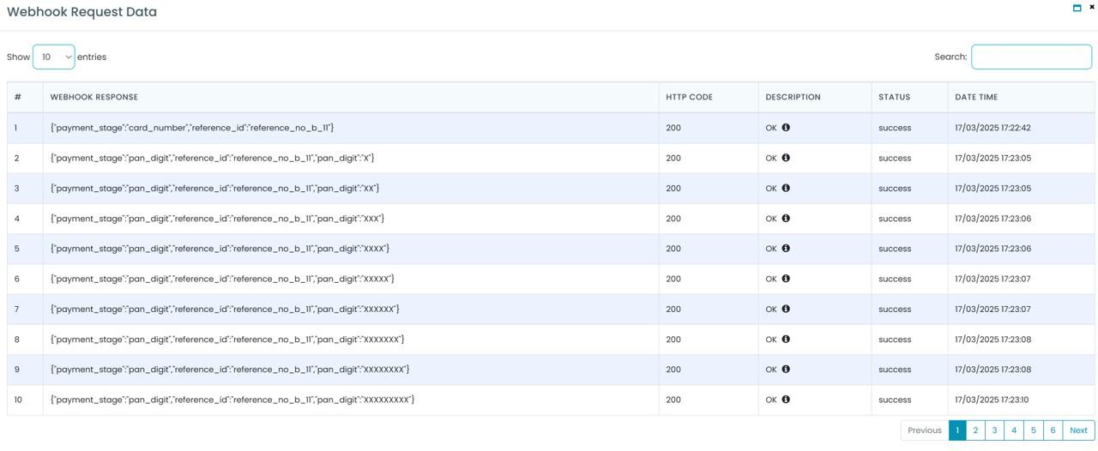Open the description info icon in row 5
This screenshot has height=451, width=1098.
coord(786,249)
